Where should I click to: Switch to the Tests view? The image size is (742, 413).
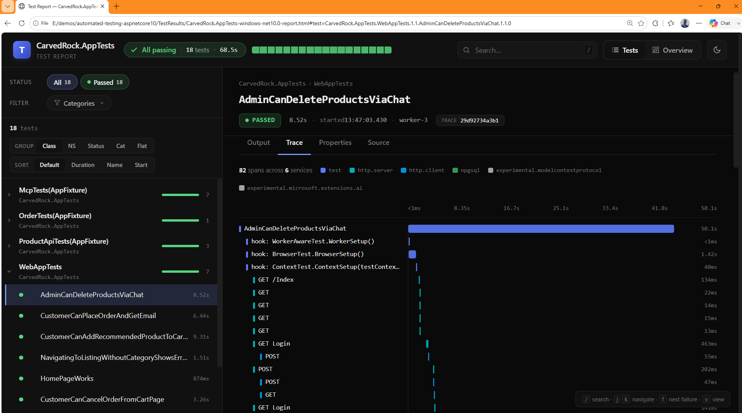625,50
